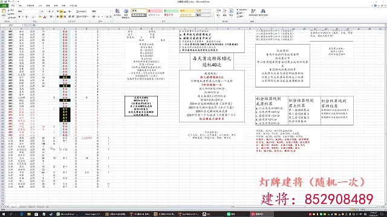Click the taskbar clock
Viewport: 387px width, 217px height.
click(373, 215)
